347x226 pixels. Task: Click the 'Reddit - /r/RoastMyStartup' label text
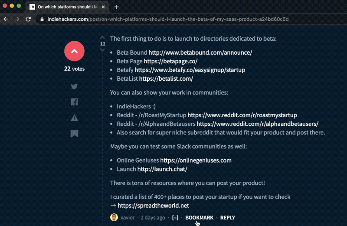pos(151,115)
